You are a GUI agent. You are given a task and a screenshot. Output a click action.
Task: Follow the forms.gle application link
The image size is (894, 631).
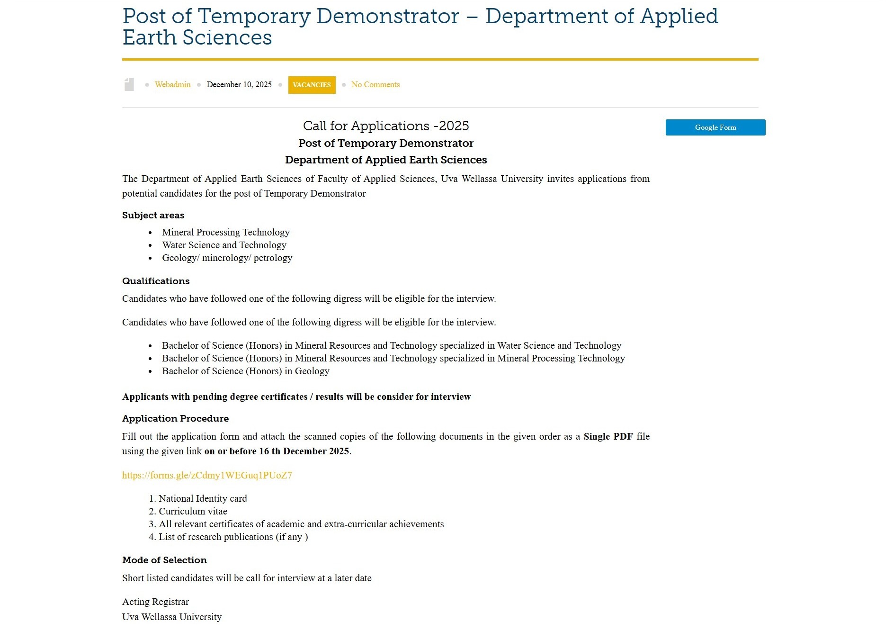pyautogui.click(x=207, y=475)
